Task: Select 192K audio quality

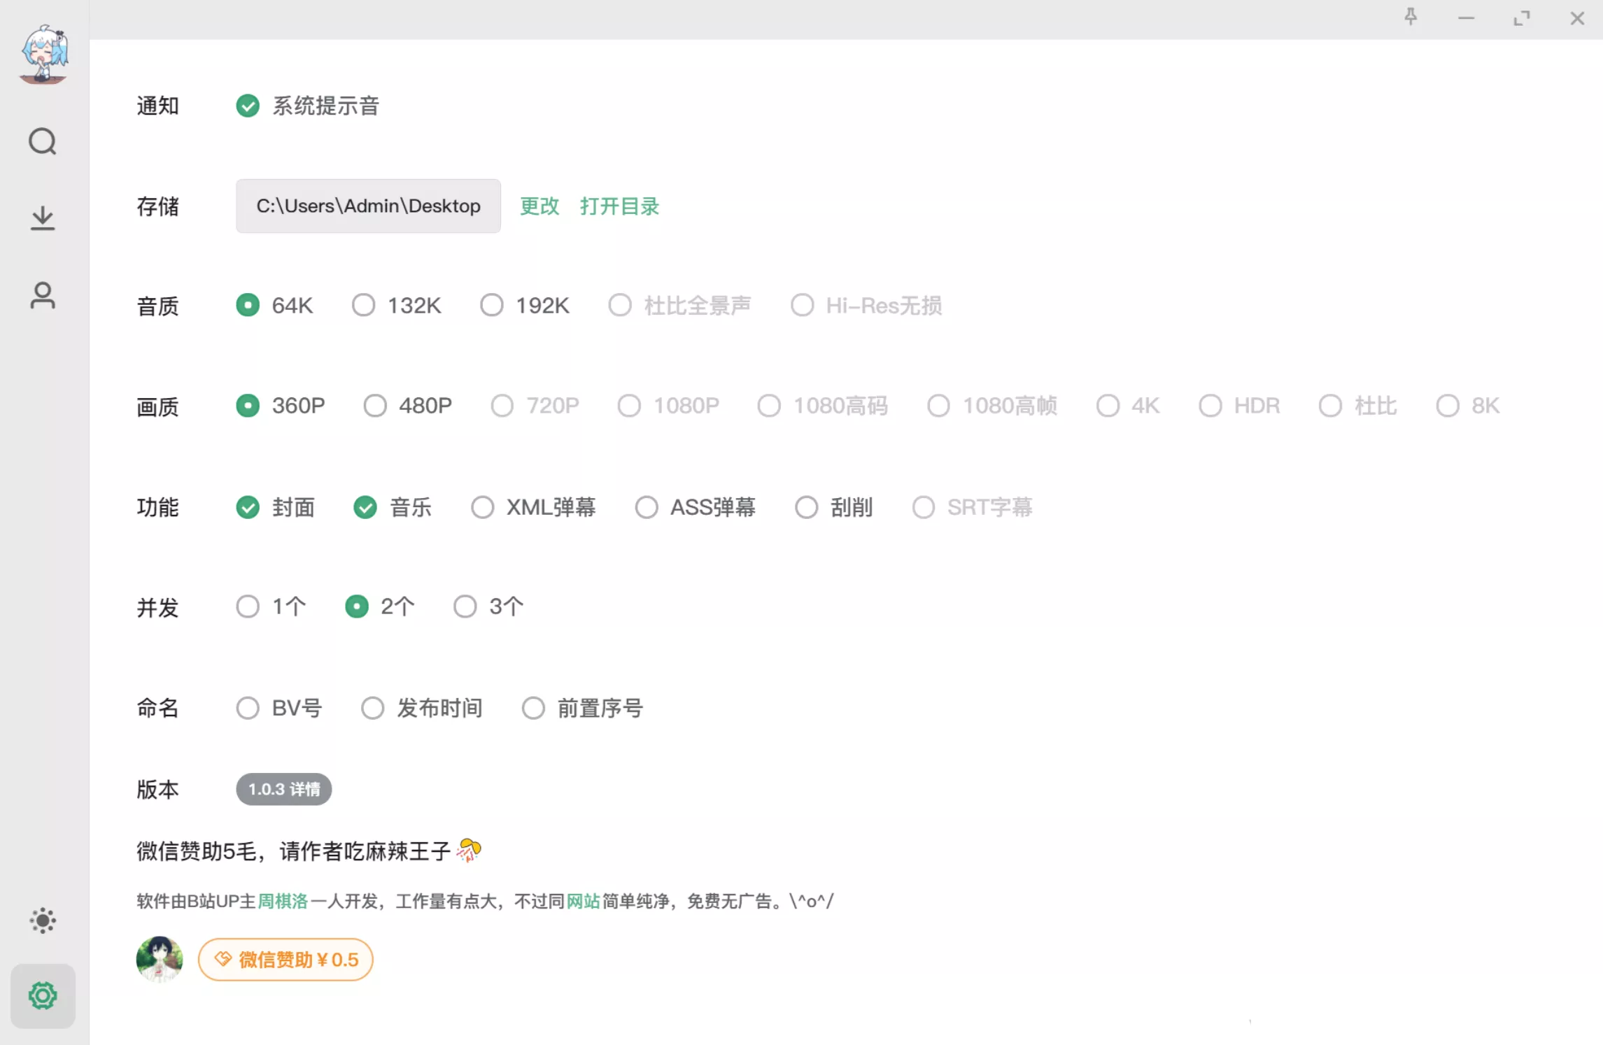Action: [x=491, y=305]
